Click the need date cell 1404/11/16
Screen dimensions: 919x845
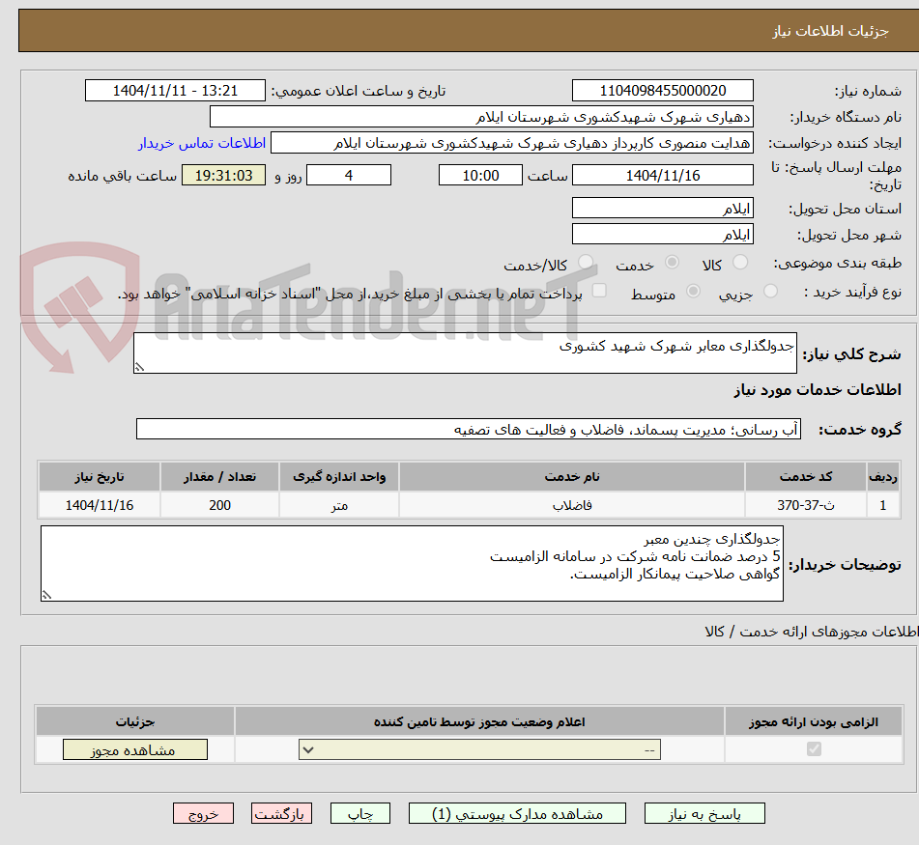[100, 505]
